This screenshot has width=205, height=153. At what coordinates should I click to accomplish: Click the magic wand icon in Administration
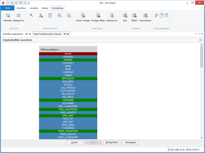point(31,15)
